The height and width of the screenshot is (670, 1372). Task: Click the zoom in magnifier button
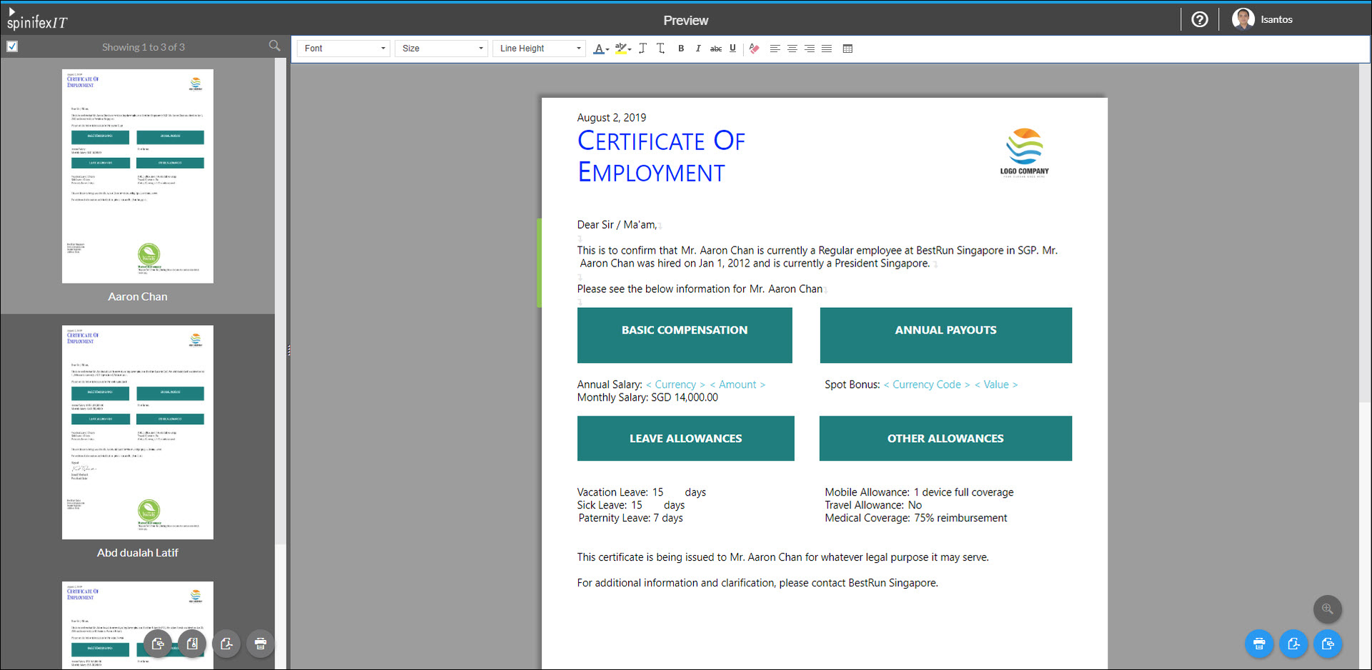click(x=1327, y=609)
